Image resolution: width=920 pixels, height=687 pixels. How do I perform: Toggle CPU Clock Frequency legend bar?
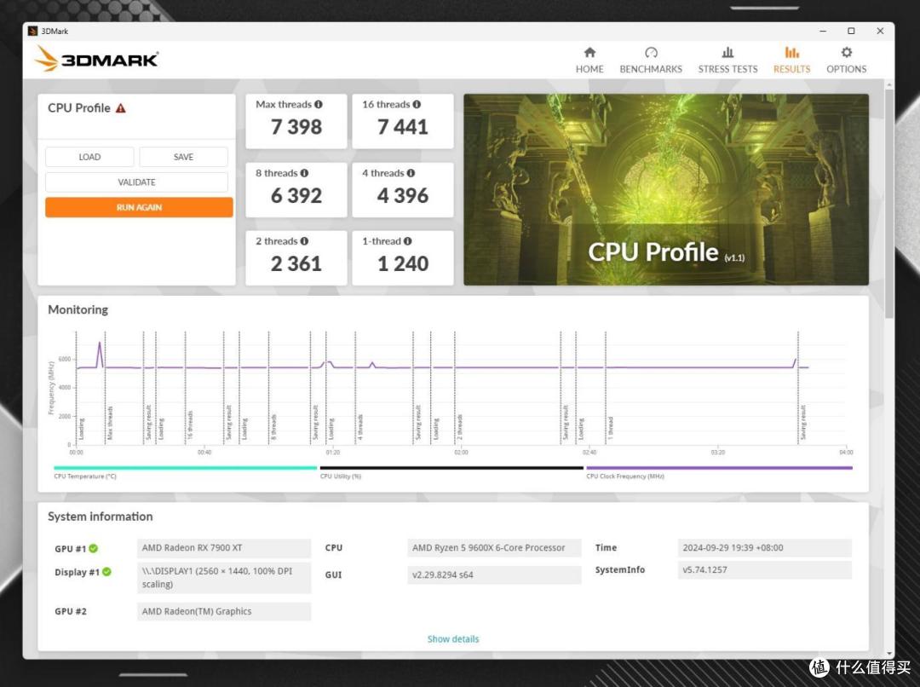pyautogui.click(x=719, y=468)
